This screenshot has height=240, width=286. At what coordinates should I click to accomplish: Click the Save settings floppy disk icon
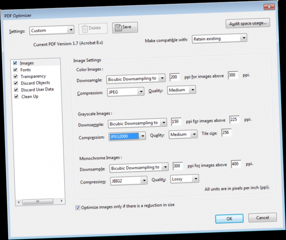pyautogui.click(x=118, y=27)
